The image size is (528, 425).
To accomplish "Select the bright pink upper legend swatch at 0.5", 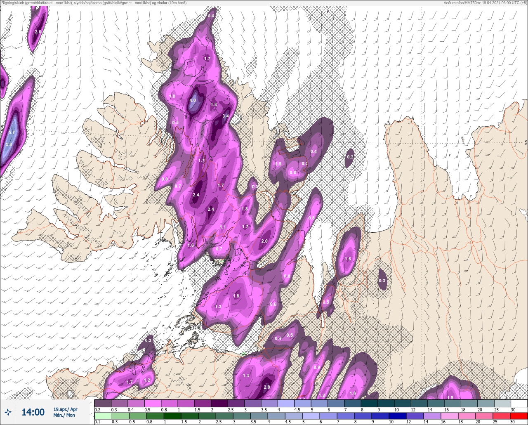I will coord(153,403).
